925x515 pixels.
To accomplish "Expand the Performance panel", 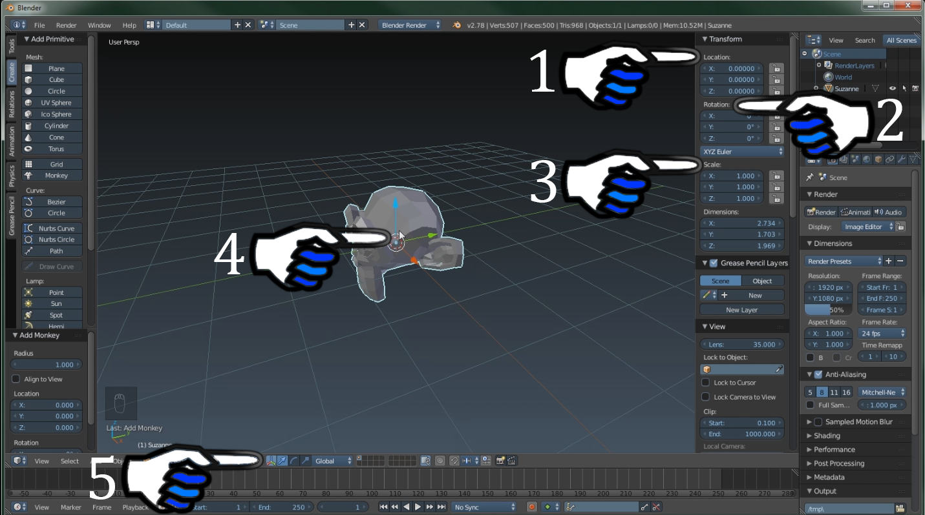I will tap(835, 450).
